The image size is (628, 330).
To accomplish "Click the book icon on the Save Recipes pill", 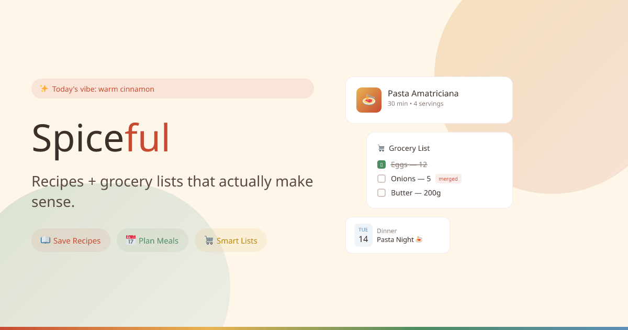I will click(x=44, y=240).
